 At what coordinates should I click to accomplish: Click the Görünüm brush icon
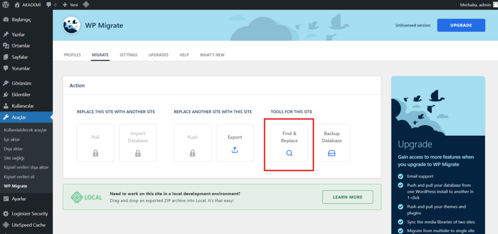click(6, 83)
